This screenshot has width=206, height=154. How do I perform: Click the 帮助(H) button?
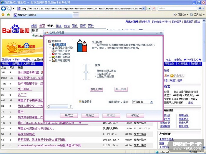click(x=135, y=116)
